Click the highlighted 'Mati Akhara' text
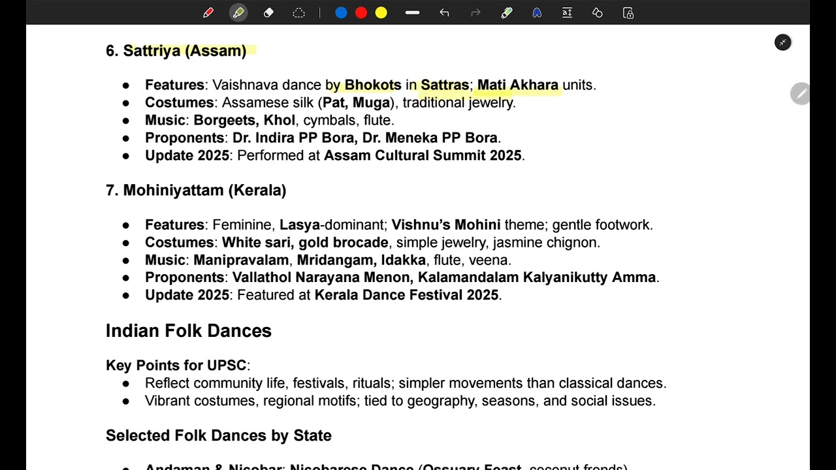The image size is (836, 470). point(518,86)
